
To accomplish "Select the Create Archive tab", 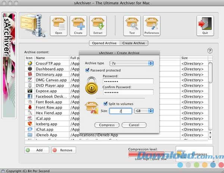I will (x=134, y=43).
